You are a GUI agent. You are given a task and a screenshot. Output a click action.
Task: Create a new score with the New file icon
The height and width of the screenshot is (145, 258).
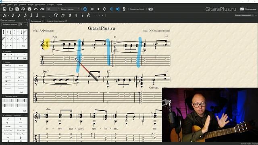(x=5, y=9)
